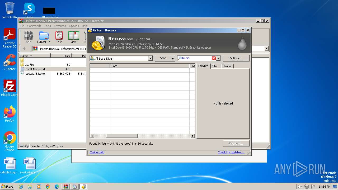Open Recuva Options dialog
The image size is (338, 190).
tap(236, 58)
